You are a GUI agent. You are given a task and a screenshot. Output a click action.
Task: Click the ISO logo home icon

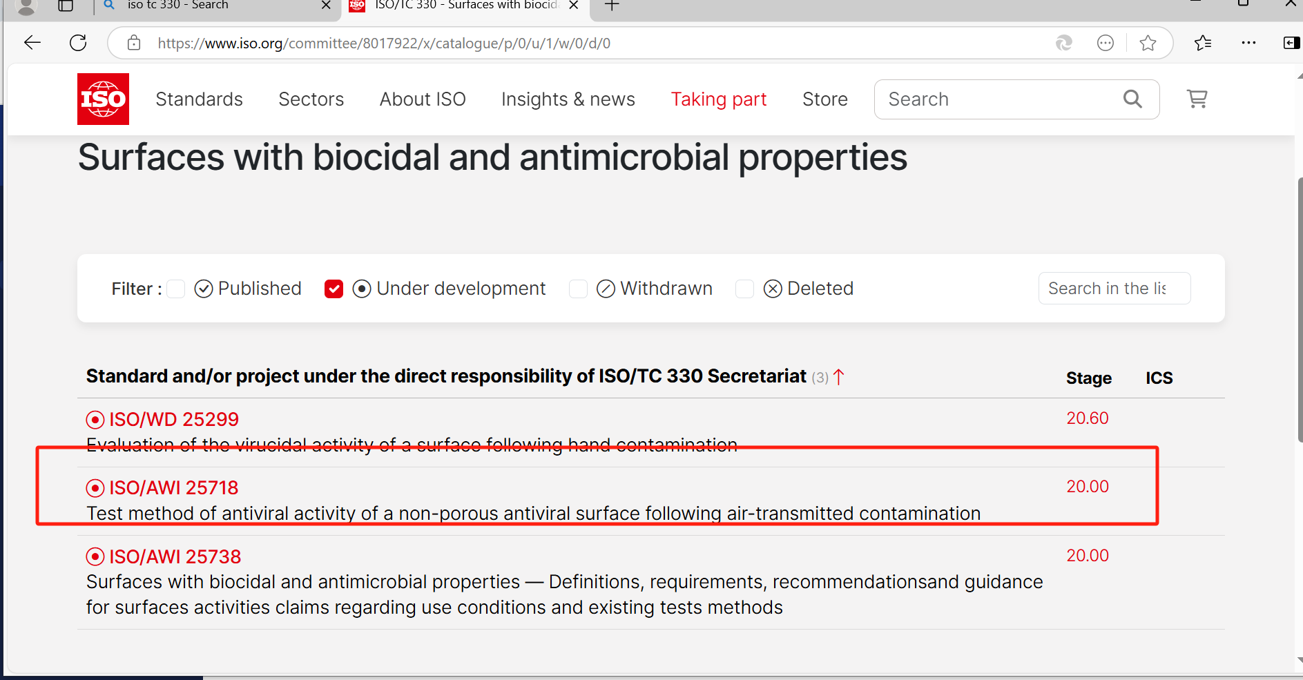[103, 99]
